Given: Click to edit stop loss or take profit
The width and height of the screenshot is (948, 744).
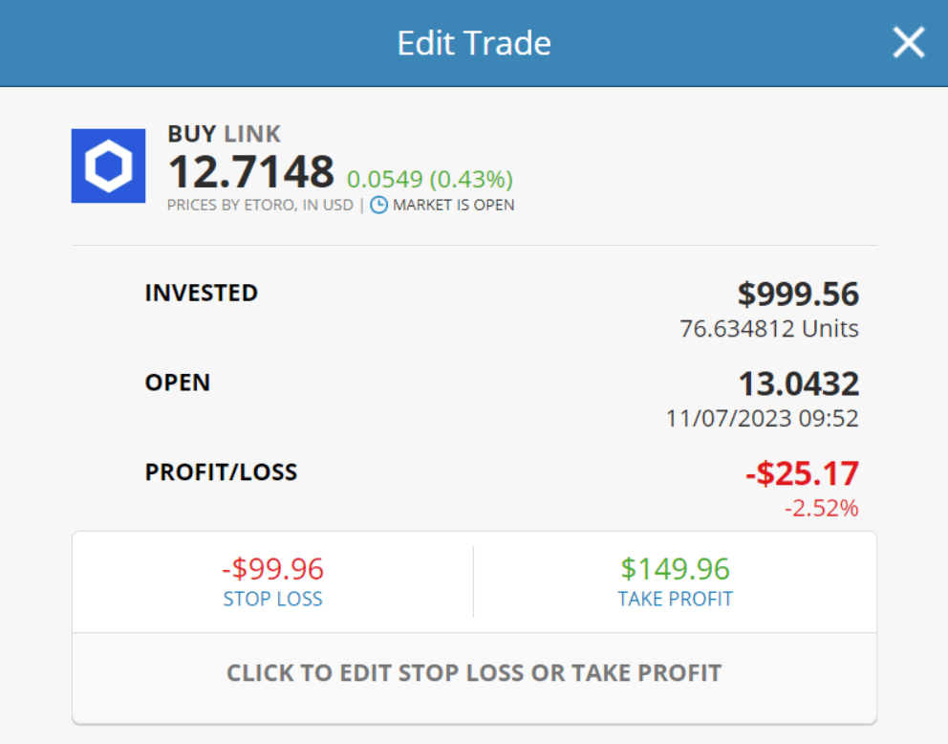Looking at the screenshot, I should click(x=474, y=672).
